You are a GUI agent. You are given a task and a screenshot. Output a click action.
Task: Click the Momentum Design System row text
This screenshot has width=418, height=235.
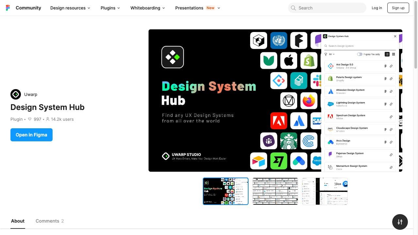[x=352, y=166]
